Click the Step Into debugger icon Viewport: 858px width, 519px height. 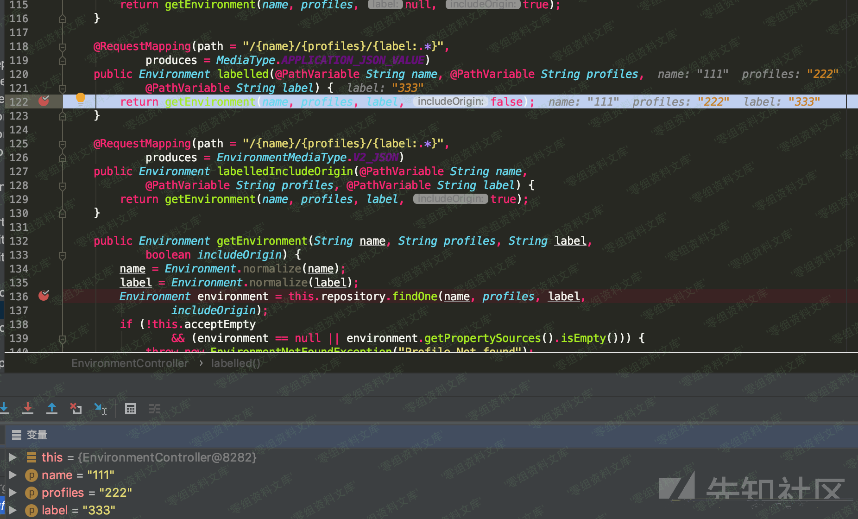click(5, 408)
